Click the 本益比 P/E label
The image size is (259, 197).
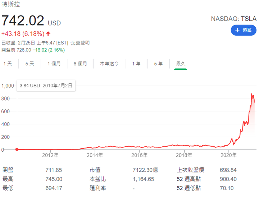point(98,179)
